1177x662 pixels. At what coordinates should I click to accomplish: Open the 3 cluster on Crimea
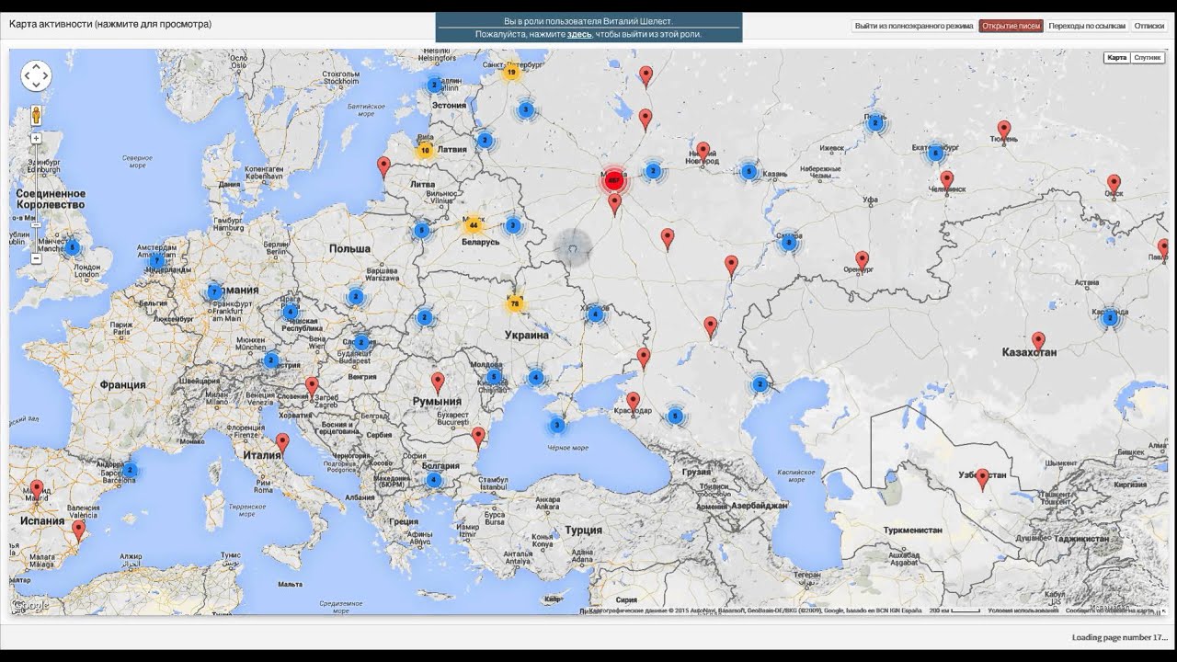556,425
